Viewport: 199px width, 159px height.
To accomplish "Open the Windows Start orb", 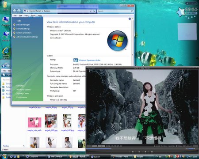I will pos(4,156).
